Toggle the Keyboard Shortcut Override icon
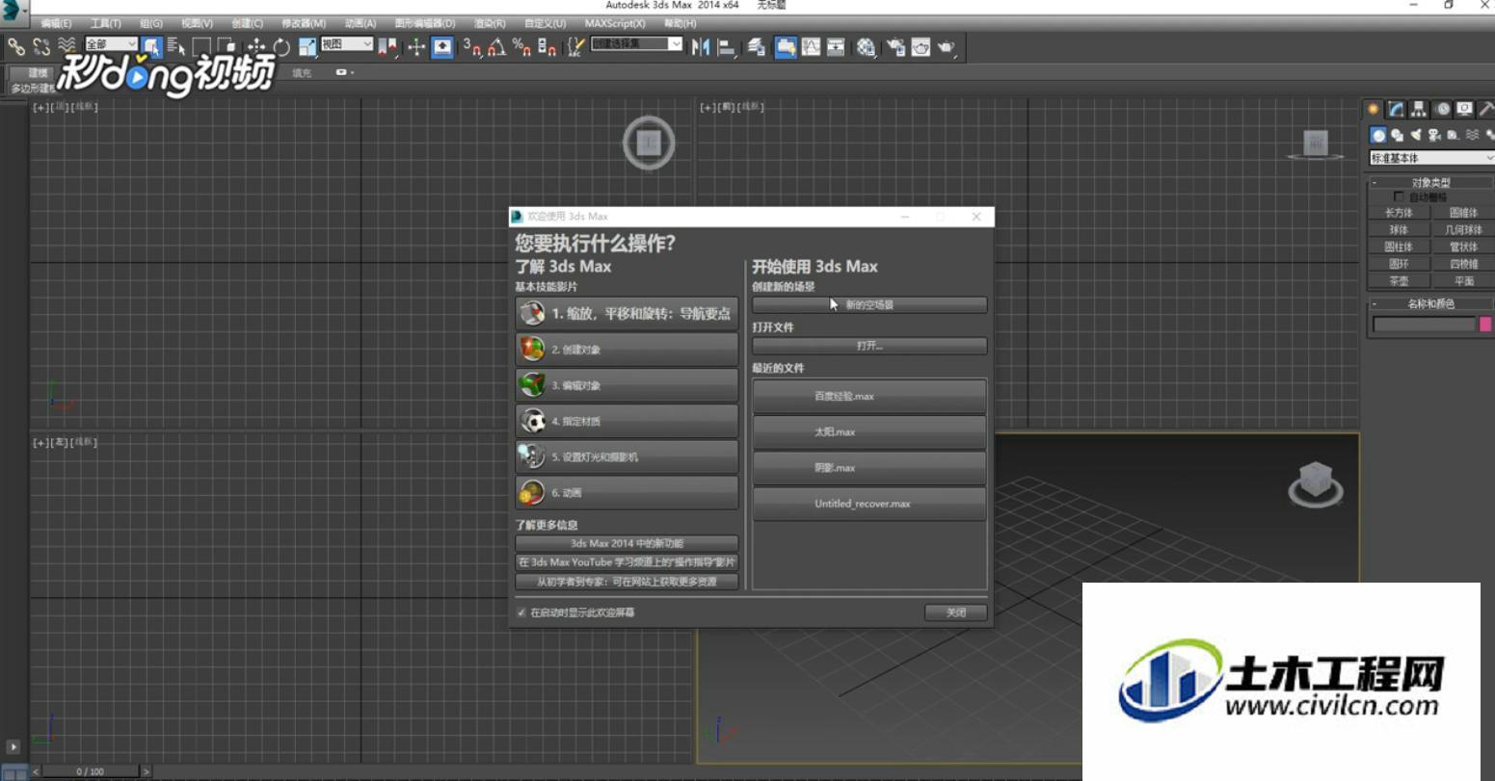1495x781 pixels. [442, 46]
